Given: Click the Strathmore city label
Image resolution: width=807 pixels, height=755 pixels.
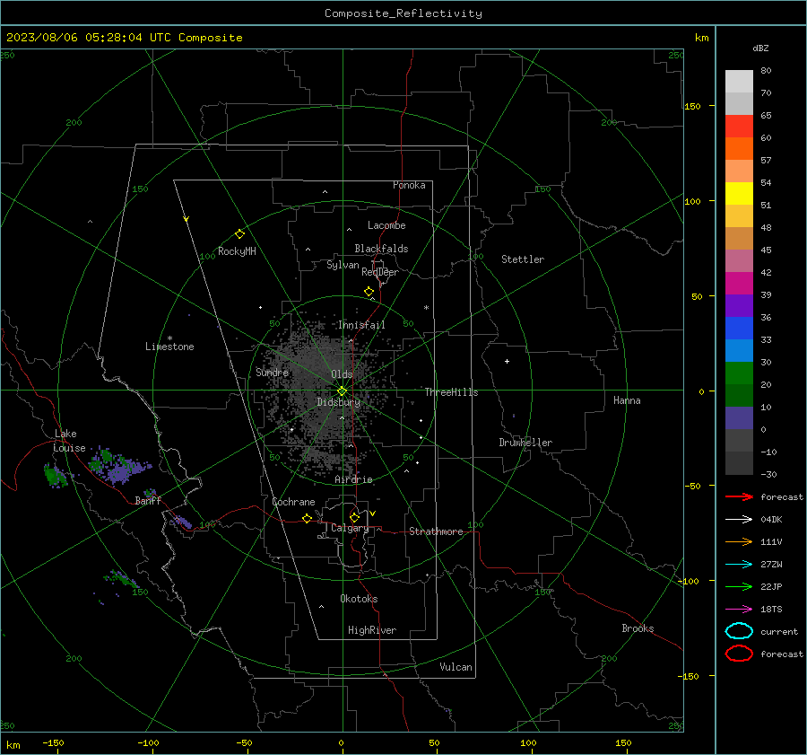Looking at the screenshot, I should click(436, 531).
